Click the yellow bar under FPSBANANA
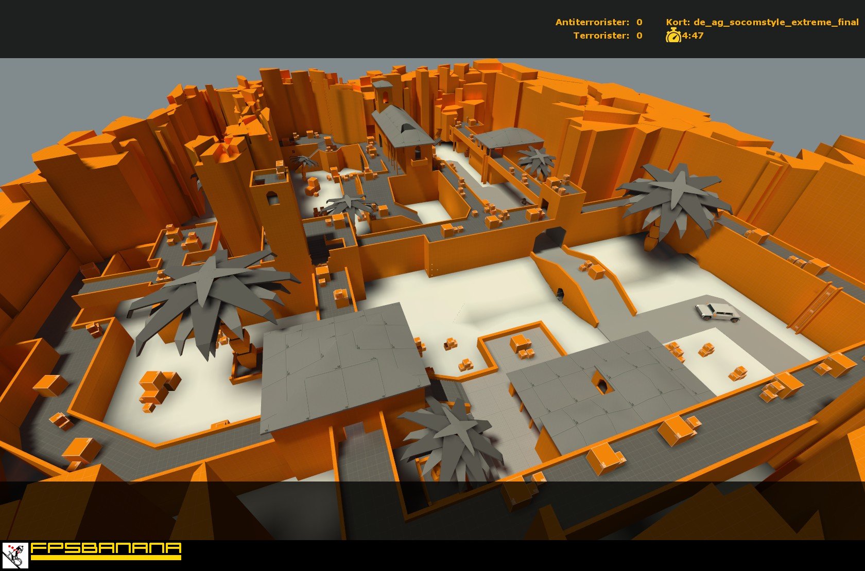Image resolution: width=865 pixels, height=571 pixels. (106, 557)
